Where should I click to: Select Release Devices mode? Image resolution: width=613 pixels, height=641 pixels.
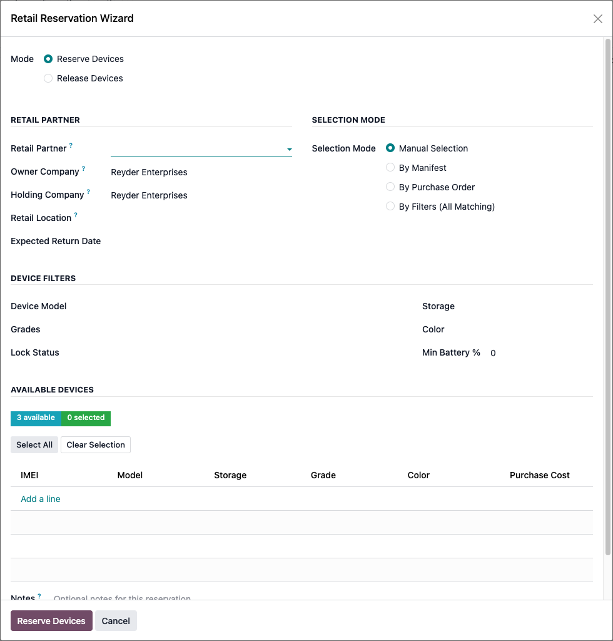(48, 78)
